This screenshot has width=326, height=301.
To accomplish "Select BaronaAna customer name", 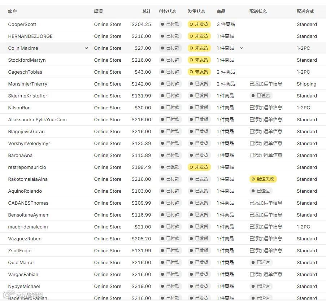I will 20,155.
